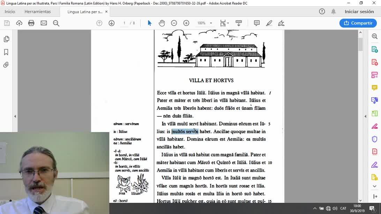Screen dimensions: 381x214
Task: Print the document with printer icon
Action: click(x=31, y=23)
